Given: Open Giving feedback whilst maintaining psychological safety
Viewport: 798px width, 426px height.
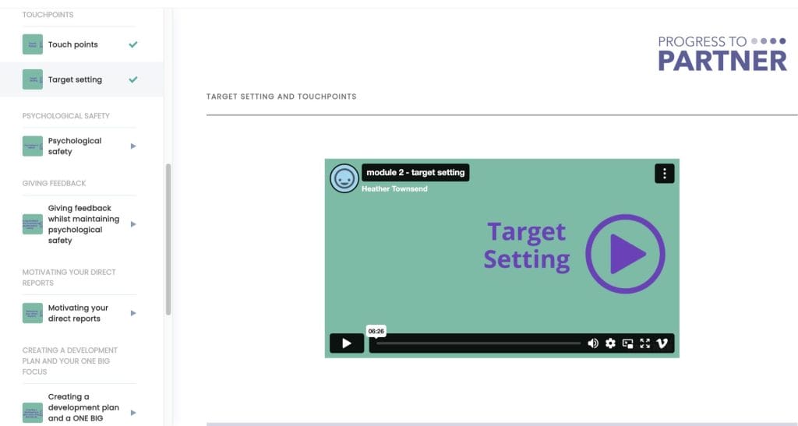Looking at the screenshot, I should point(83,224).
